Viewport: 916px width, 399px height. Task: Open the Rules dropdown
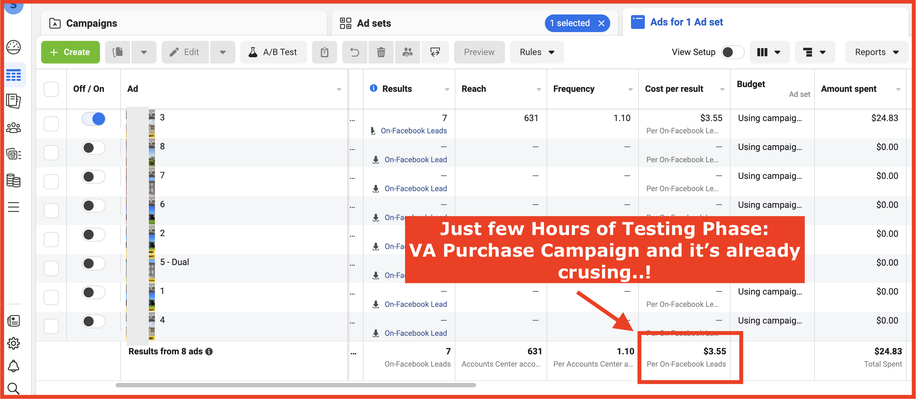pos(537,52)
